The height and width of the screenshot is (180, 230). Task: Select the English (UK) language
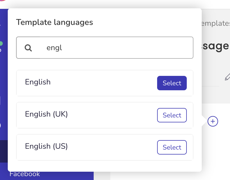(172, 115)
